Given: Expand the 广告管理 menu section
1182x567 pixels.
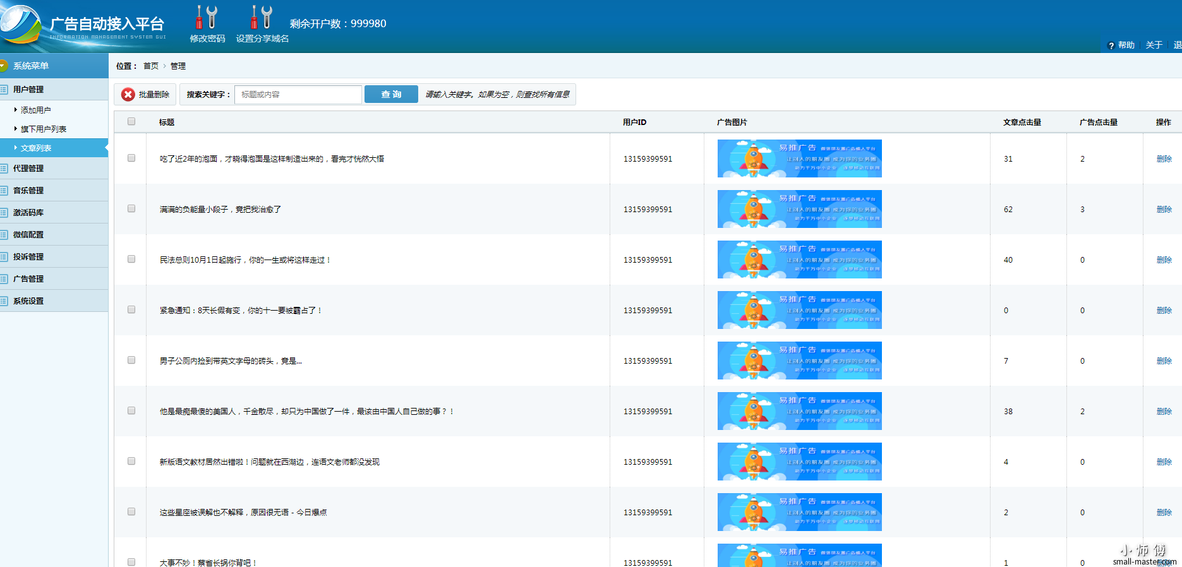Looking at the screenshot, I should coord(54,279).
